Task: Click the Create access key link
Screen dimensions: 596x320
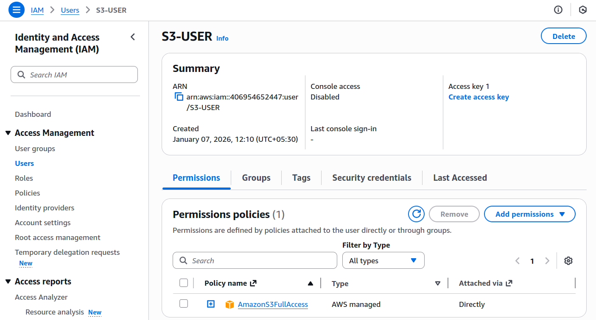Action: [478, 97]
